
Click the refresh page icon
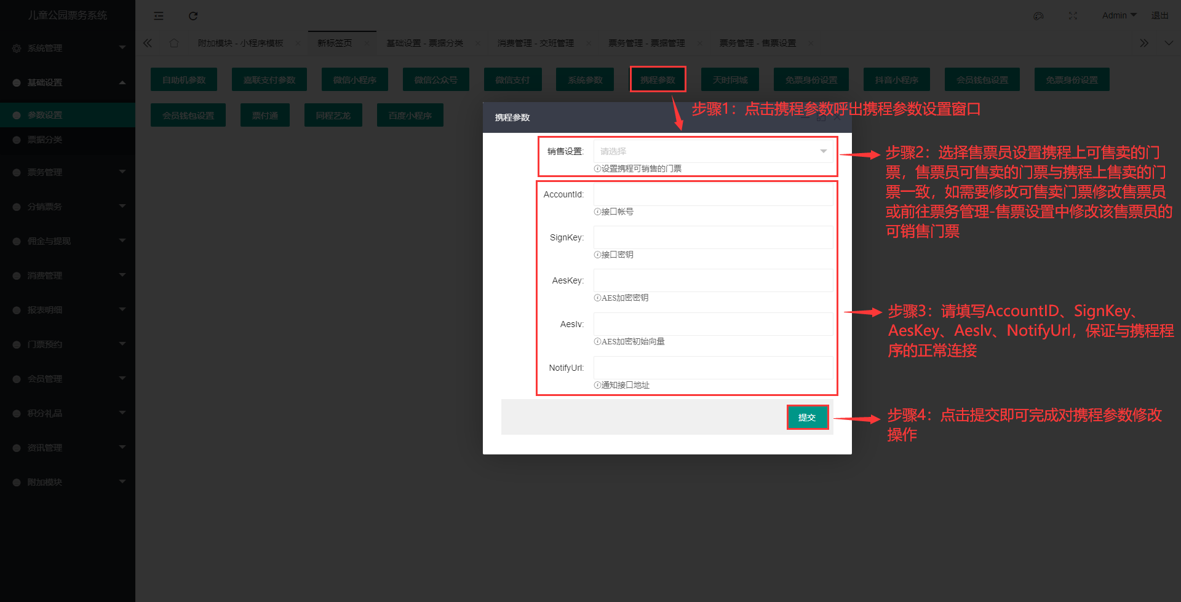193,16
